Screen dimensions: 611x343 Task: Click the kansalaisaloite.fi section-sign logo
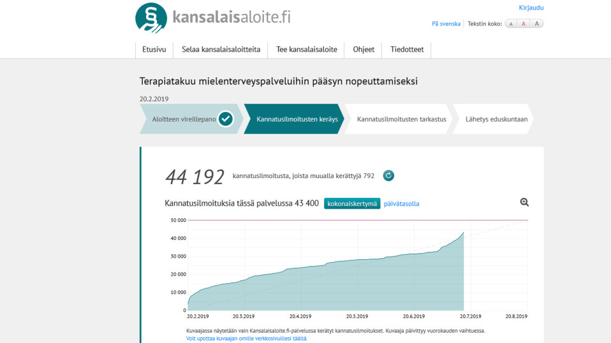pos(151,18)
